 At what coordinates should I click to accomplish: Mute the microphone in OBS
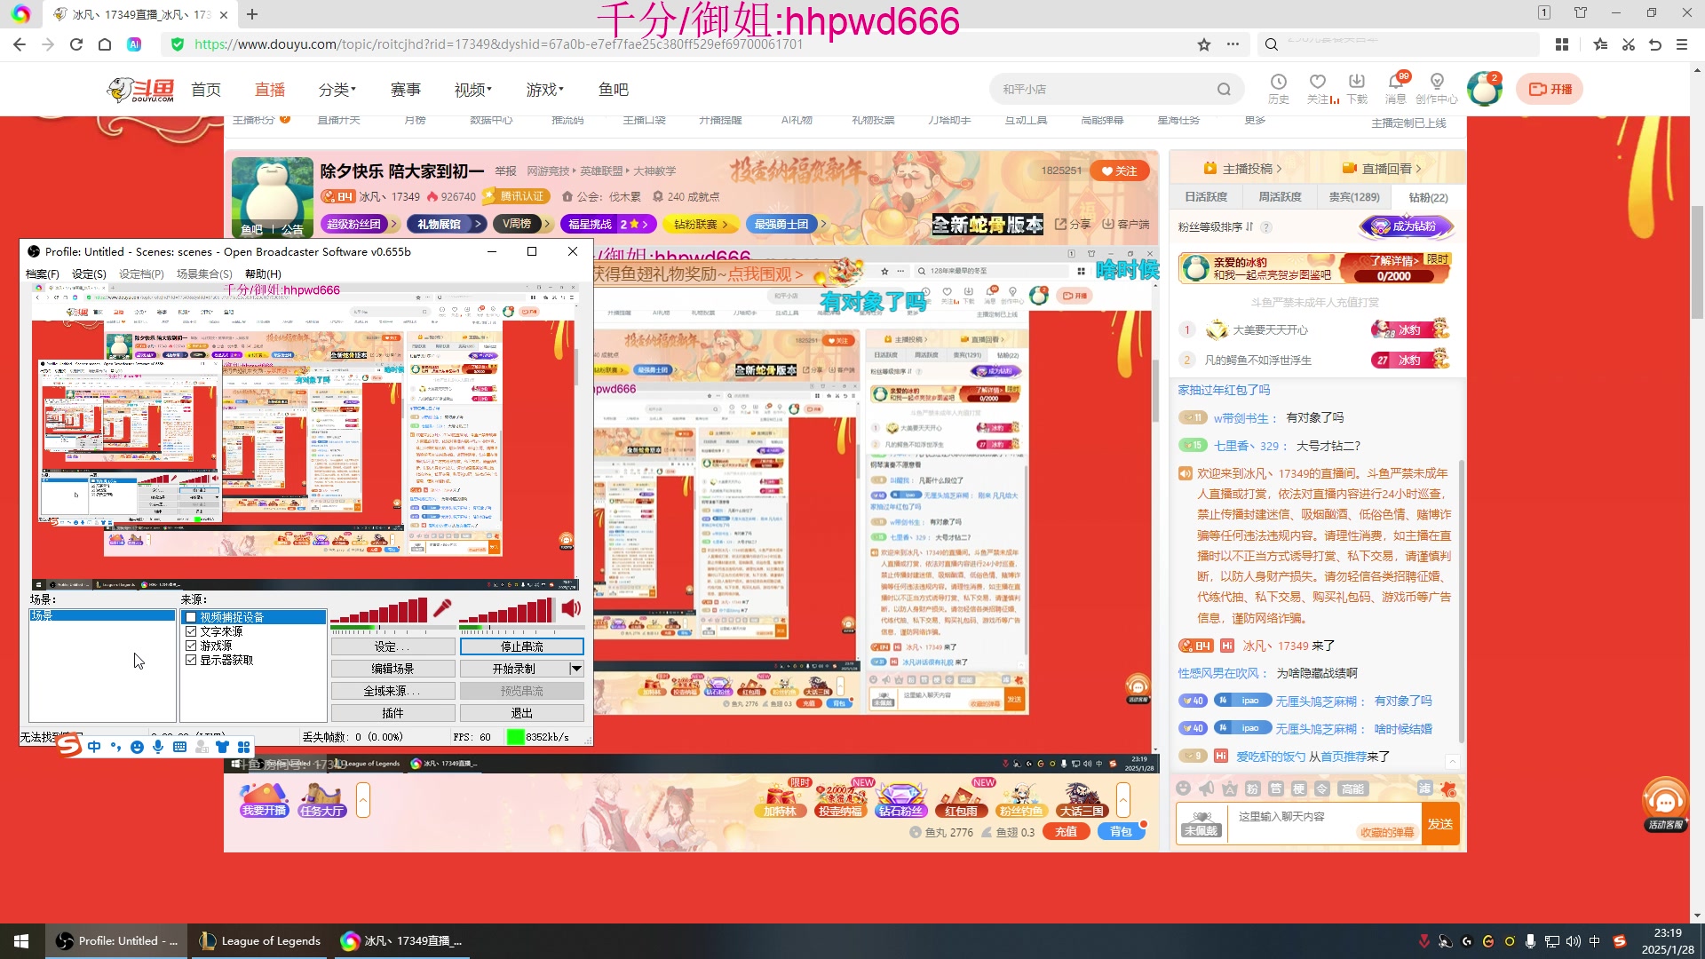(442, 608)
